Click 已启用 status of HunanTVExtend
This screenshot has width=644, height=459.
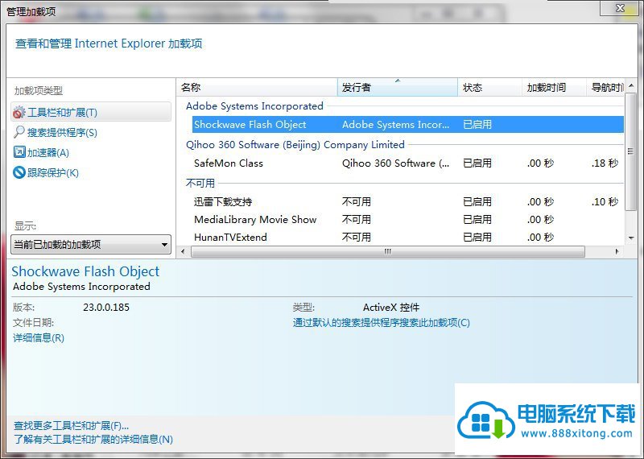(x=477, y=237)
